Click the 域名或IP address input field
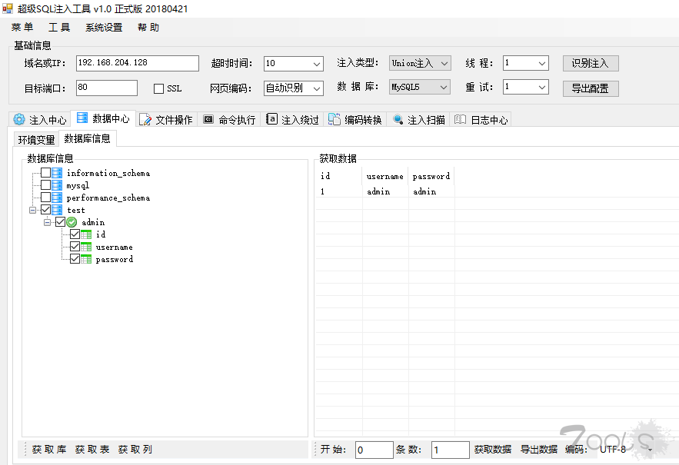The image size is (679, 465). pos(138,63)
